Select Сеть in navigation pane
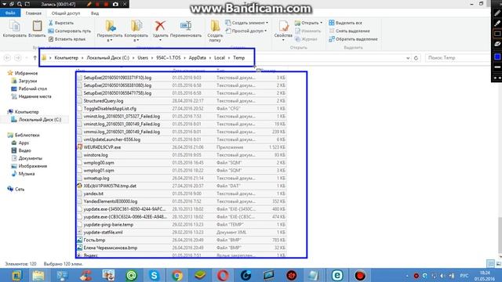 16,190
